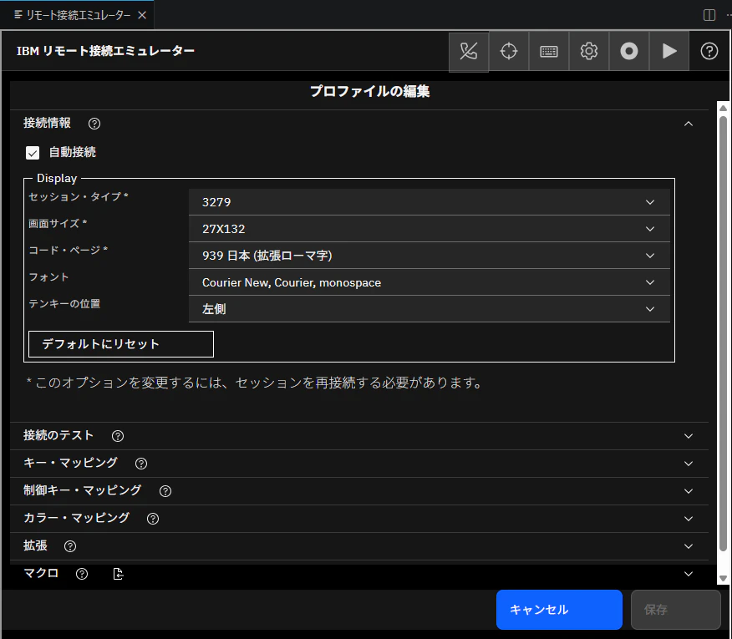The width and height of the screenshot is (732, 639).
Task: Click the プロファイルの編集 title
Action: click(369, 91)
